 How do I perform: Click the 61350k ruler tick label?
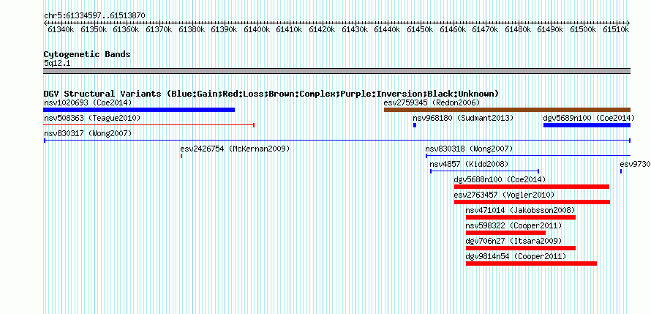click(x=94, y=29)
